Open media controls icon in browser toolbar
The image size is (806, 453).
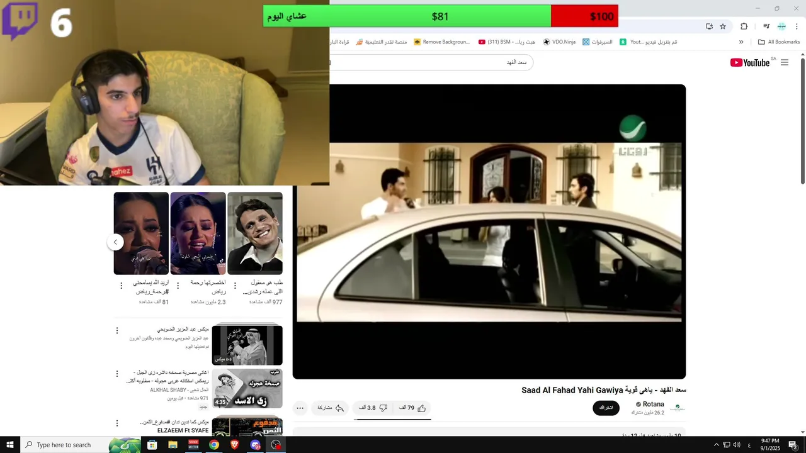pyautogui.click(x=766, y=26)
